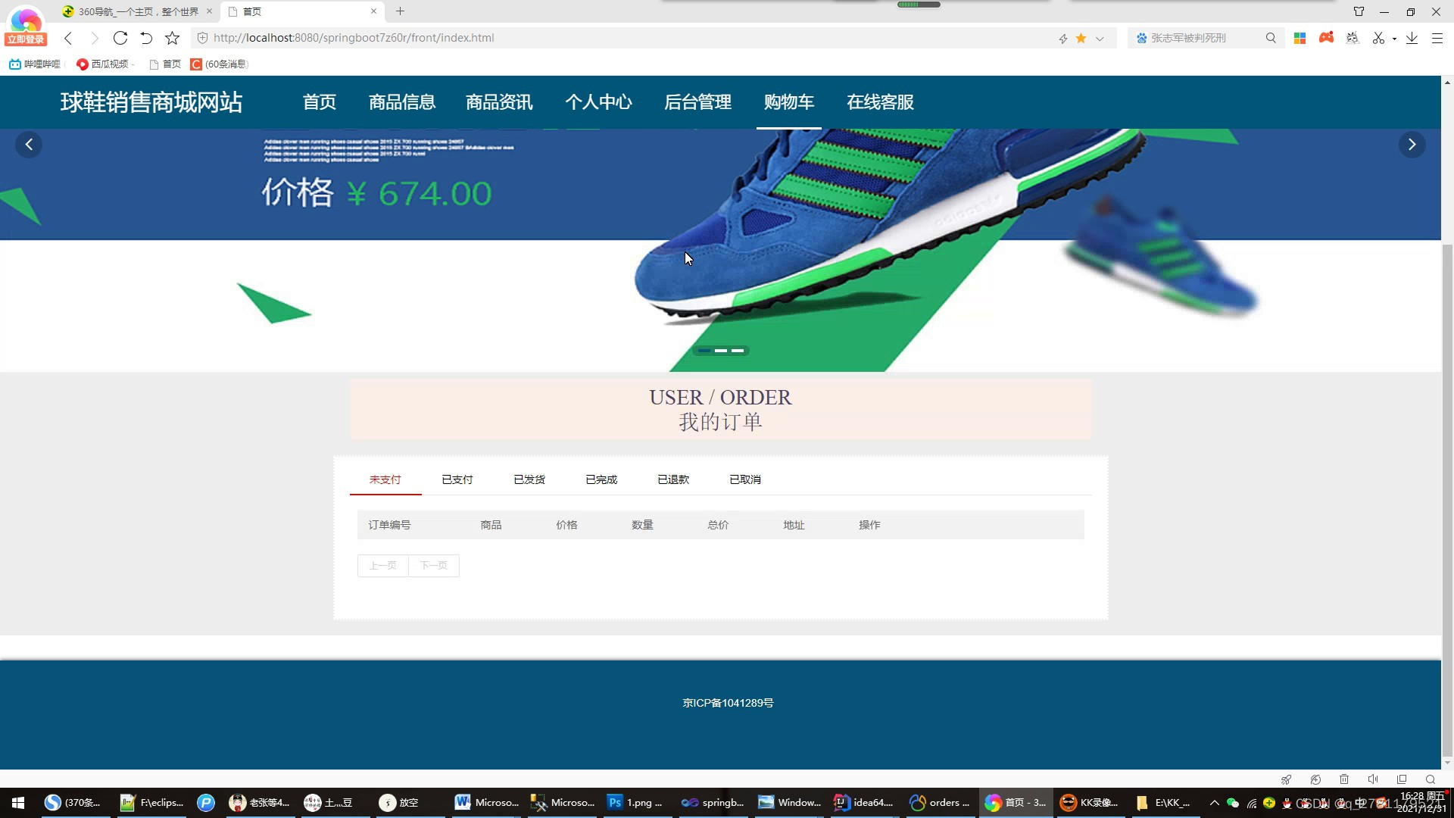Click the browser refresh icon
Viewport: 1454px width, 818px height.
pos(120,38)
